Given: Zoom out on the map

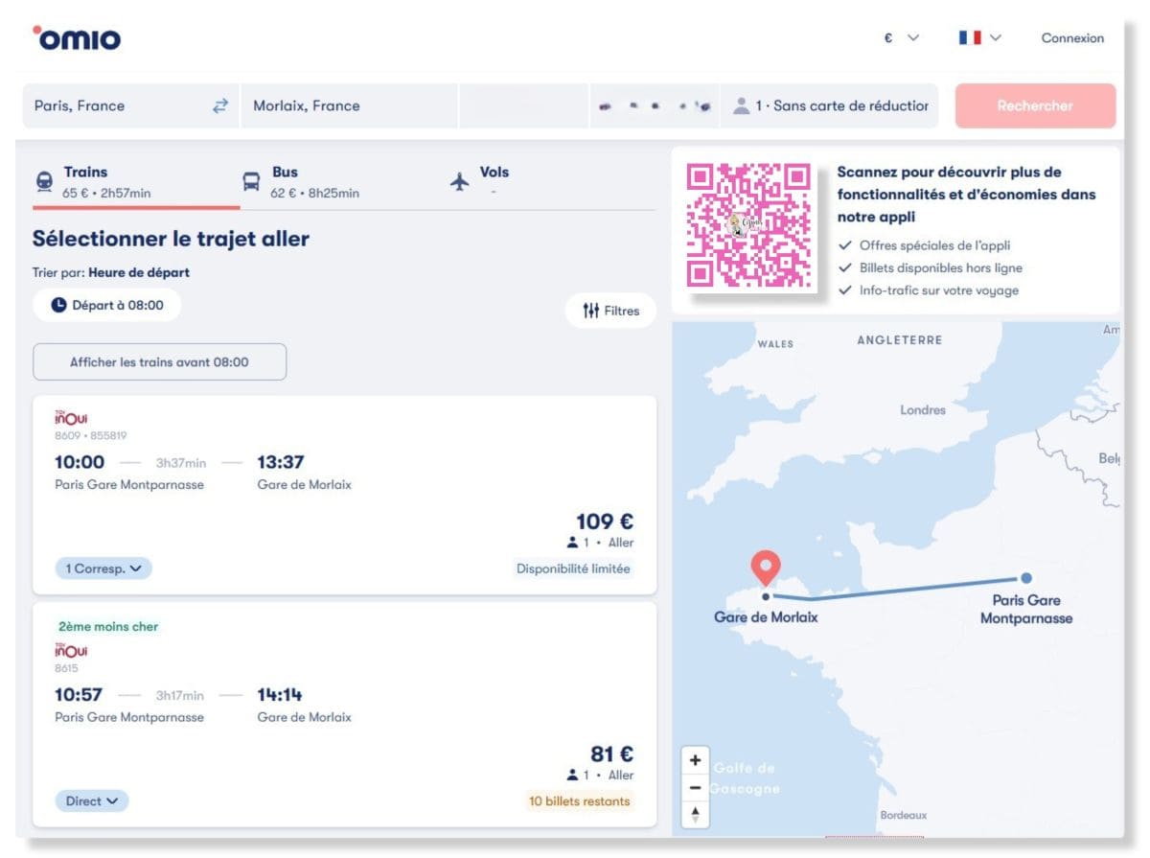Looking at the screenshot, I should tap(696, 788).
